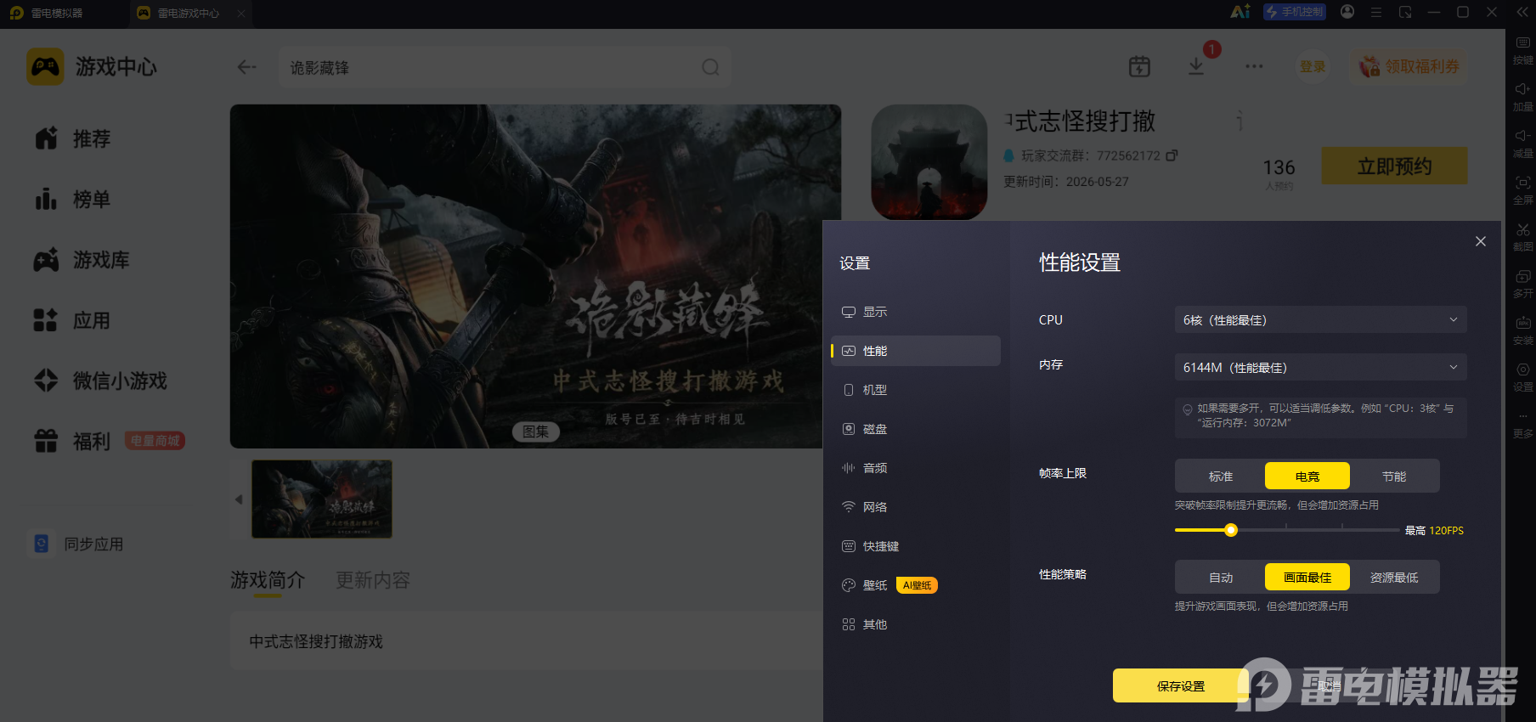Open 微信小游戏 section
The height and width of the screenshot is (722, 1536).
[x=100, y=381]
